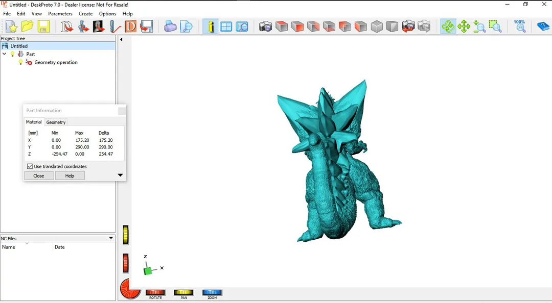
Task: Expand the Part Information dialog arrow
Action: point(120,175)
